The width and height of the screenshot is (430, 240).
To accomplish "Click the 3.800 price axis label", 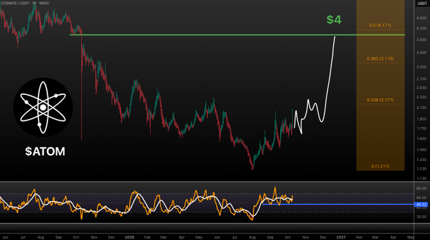I will (421, 39).
